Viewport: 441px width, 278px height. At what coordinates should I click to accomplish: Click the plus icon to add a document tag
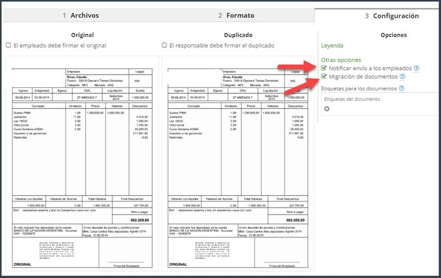click(327, 109)
